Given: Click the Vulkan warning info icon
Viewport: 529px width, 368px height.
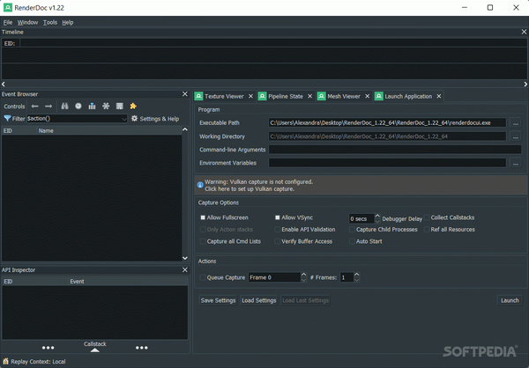Looking at the screenshot, I should [x=200, y=185].
